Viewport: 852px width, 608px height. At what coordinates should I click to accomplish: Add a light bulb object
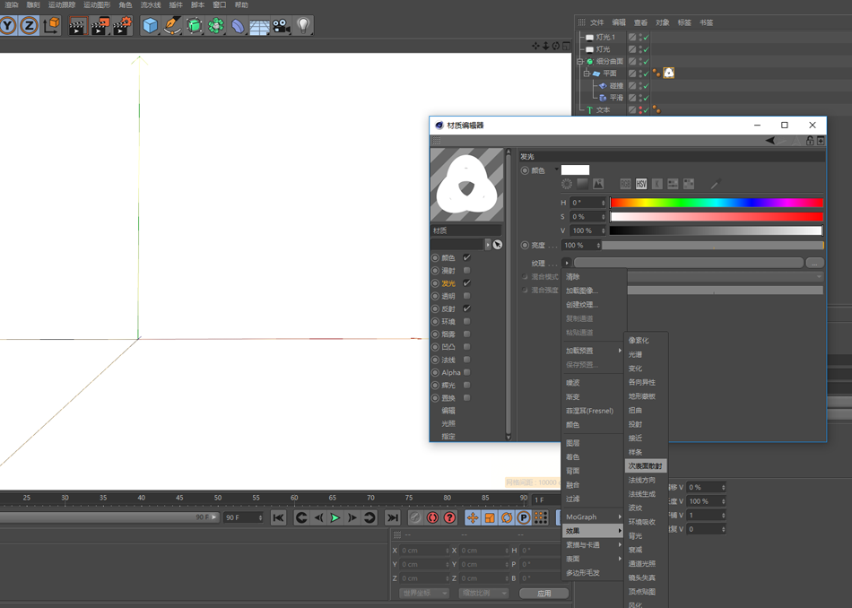(303, 25)
